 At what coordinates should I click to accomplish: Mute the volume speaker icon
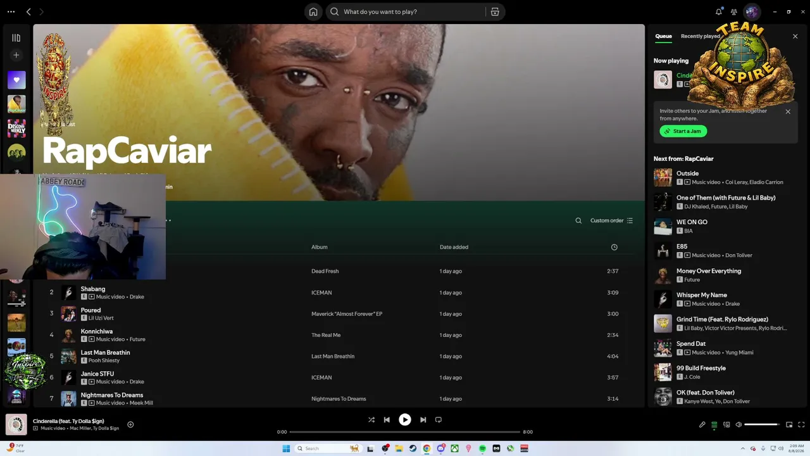coord(738,424)
